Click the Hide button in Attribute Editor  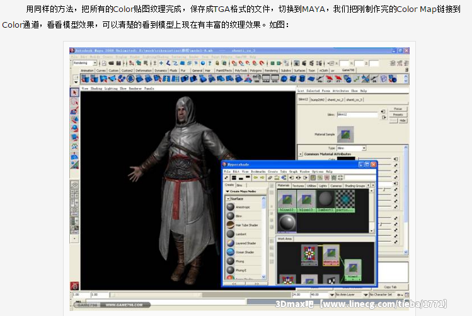(x=403, y=121)
